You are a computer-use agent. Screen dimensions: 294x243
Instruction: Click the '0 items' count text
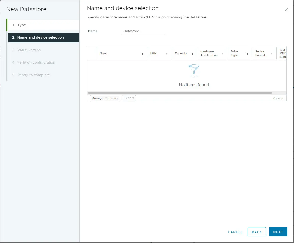(278, 98)
